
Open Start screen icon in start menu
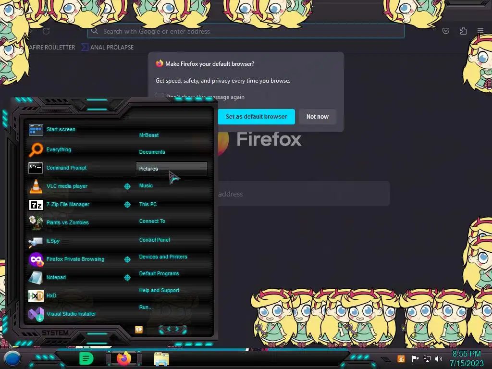[36, 129]
